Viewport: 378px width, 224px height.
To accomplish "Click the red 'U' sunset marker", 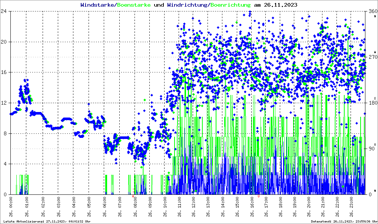I will coord(258,196).
